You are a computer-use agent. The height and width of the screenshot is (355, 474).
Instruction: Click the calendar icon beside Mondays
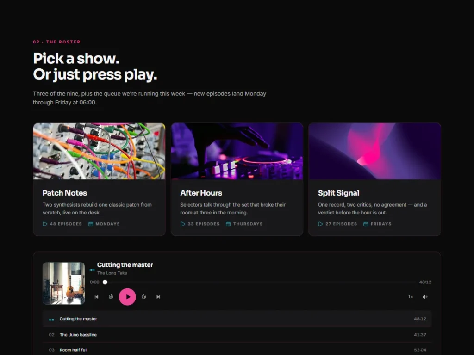[x=90, y=224]
